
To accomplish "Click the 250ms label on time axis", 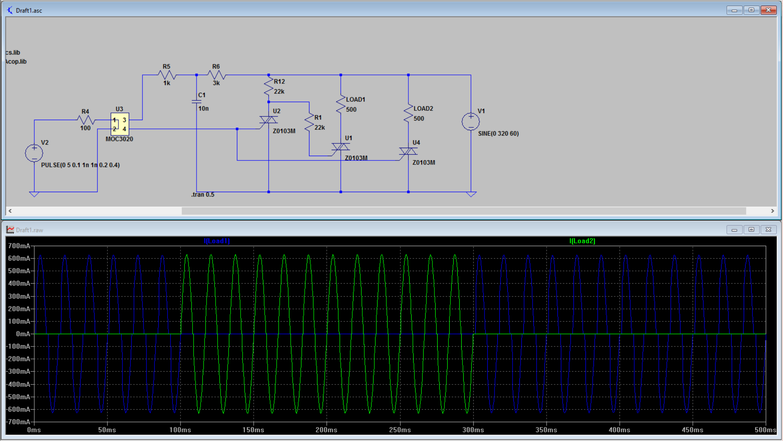I will point(400,430).
